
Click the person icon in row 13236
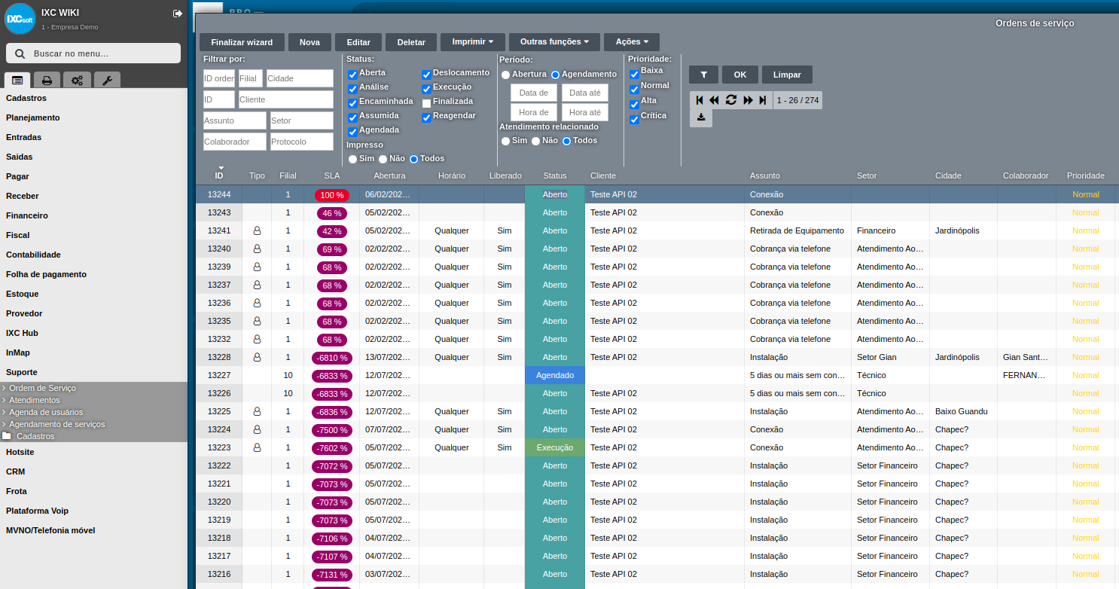[257, 303]
